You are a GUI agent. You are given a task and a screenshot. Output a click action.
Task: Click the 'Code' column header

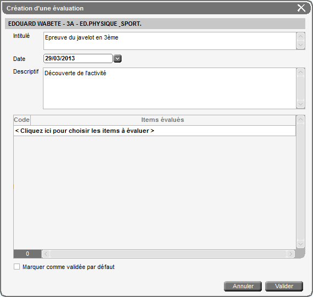[22, 120]
